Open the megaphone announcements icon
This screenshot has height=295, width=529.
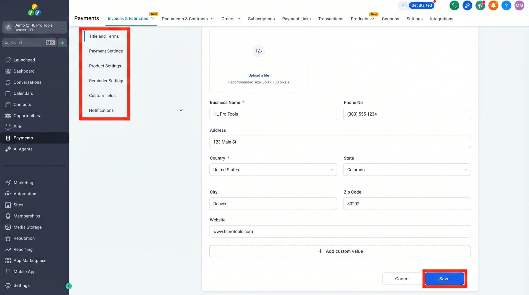480,5
